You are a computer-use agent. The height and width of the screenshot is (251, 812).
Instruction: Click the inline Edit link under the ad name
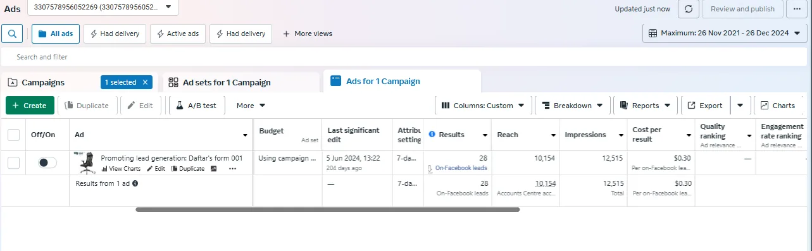click(156, 169)
